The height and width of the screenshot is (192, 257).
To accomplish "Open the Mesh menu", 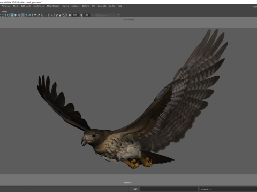I will (16, 6).
